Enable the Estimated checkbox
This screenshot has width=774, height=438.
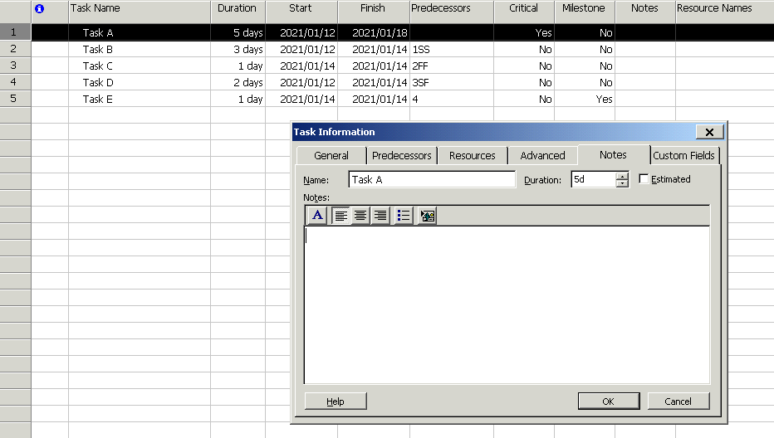644,179
